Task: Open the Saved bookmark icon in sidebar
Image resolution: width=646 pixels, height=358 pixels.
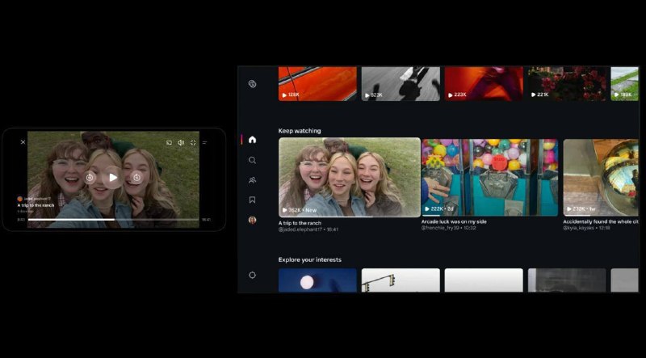Action: pos(252,200)
